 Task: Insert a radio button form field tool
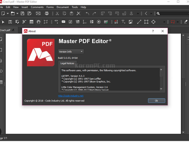tap(99, 22)
